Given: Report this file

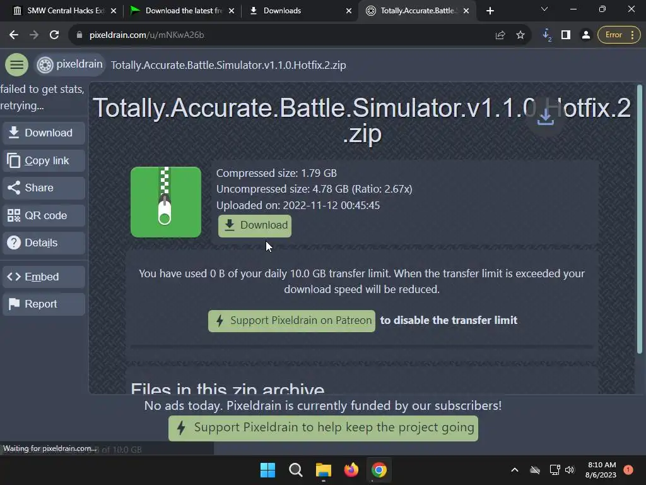Looking at the screenshot, I should tap(44, 304).
